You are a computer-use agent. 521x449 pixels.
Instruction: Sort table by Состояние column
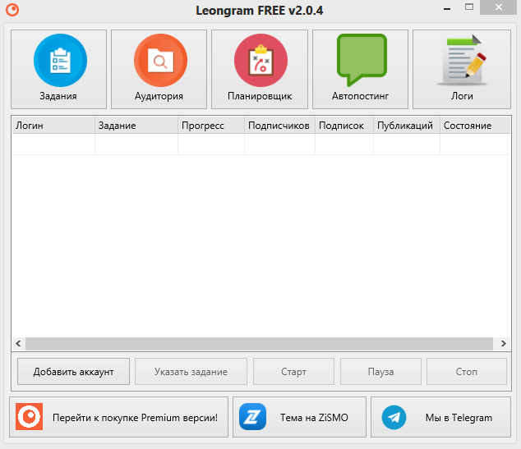pos(475,126)
